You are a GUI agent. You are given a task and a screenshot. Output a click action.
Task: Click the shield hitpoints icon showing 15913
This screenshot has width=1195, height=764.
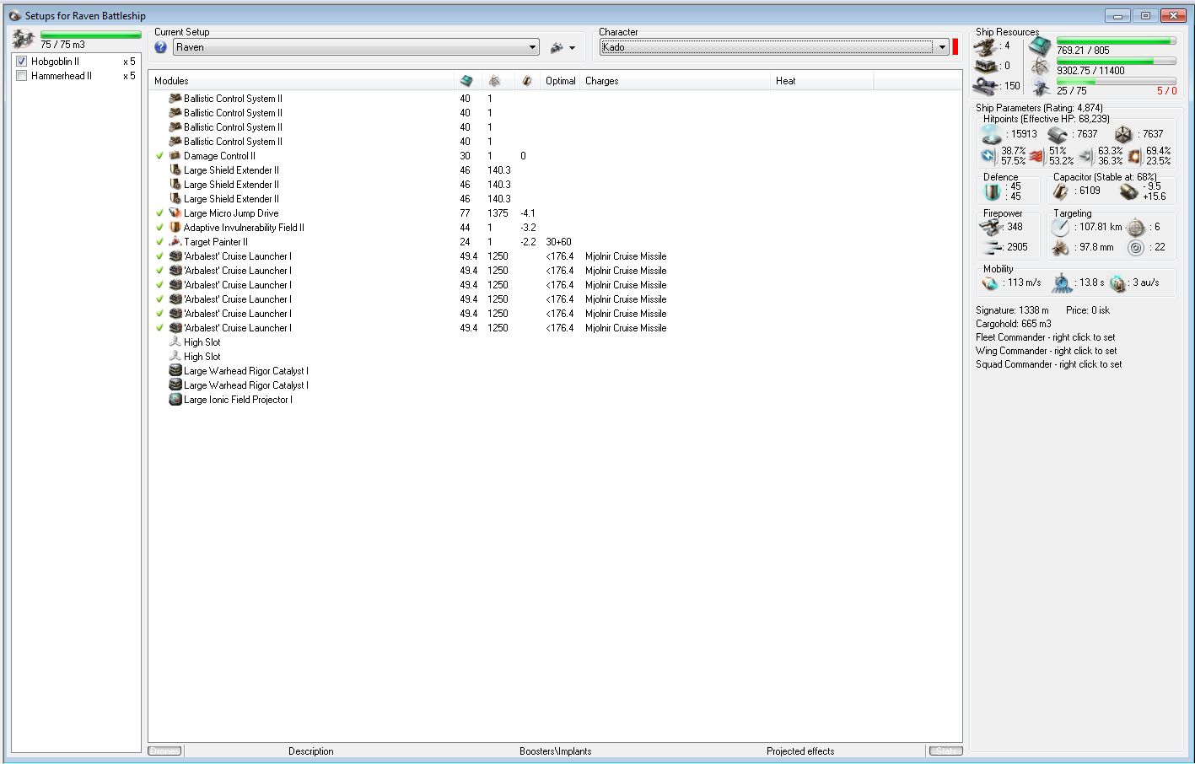992,135
